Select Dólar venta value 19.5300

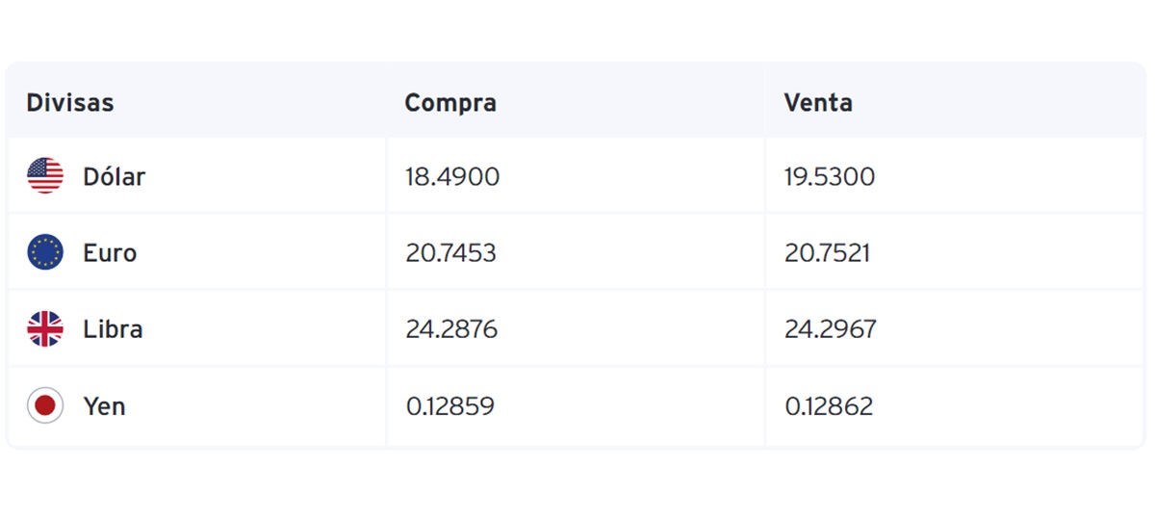click(830, 177)
